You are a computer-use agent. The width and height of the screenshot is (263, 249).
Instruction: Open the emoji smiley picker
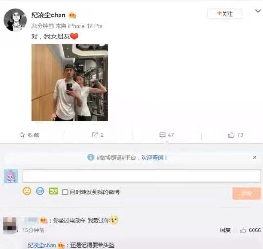click(27, 191)
